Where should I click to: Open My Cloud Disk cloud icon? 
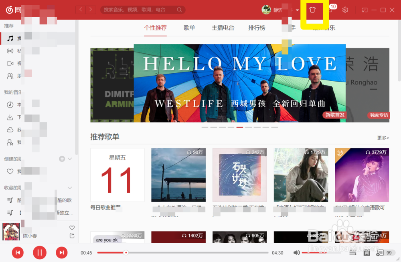10,130
